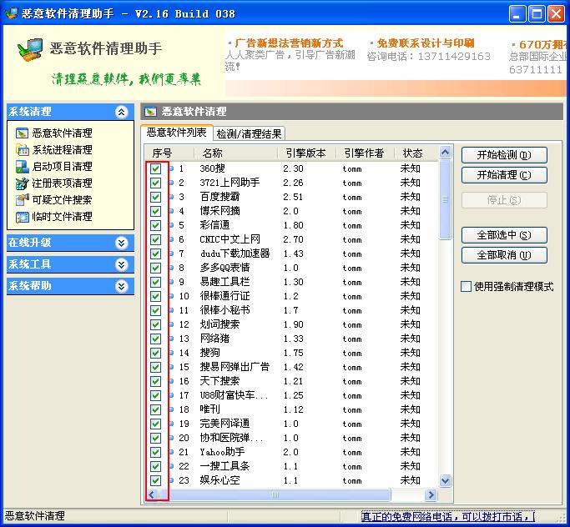Expand the 系统帮助 section chevron

121,286
